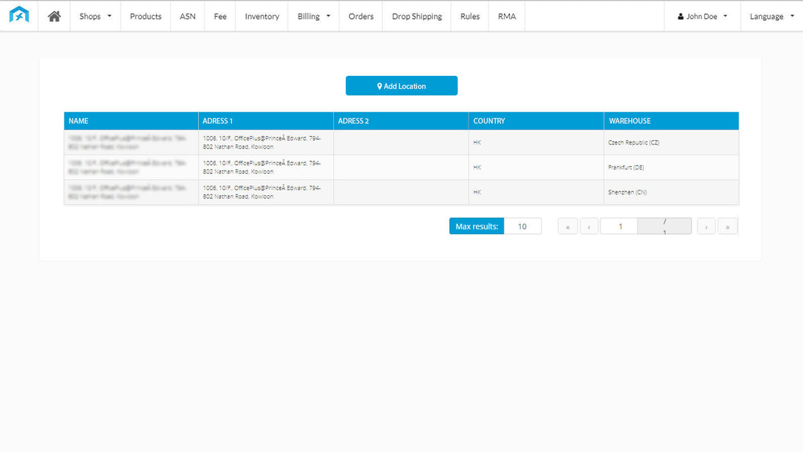Go to next page using single-right arrow
The image size is (803, 452).
[x=706, y=226]
